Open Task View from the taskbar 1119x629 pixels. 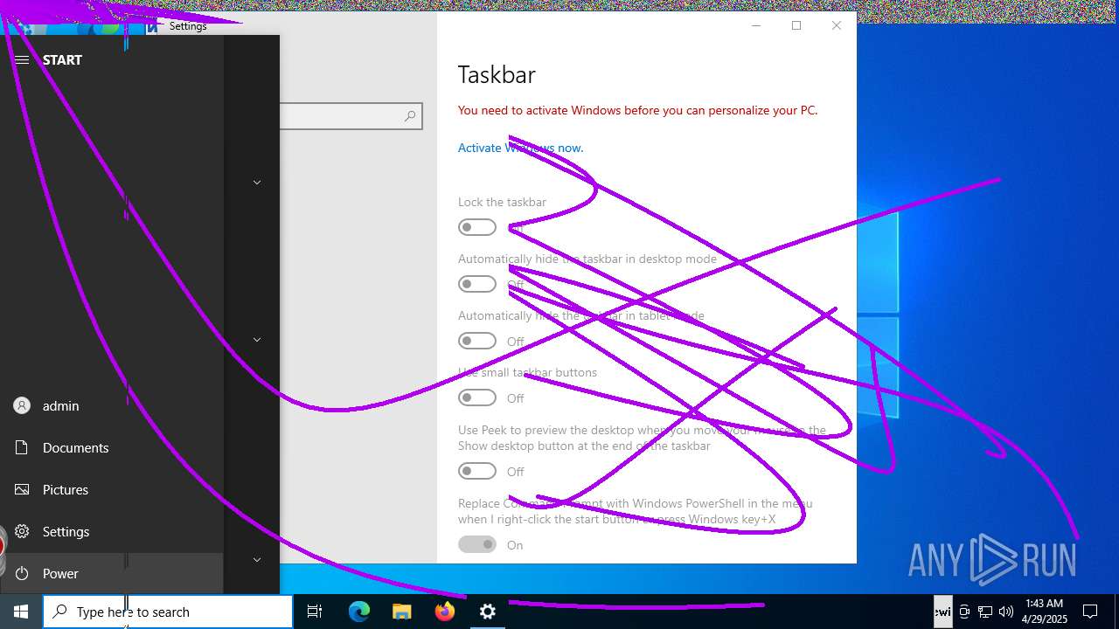coord(315,612)
